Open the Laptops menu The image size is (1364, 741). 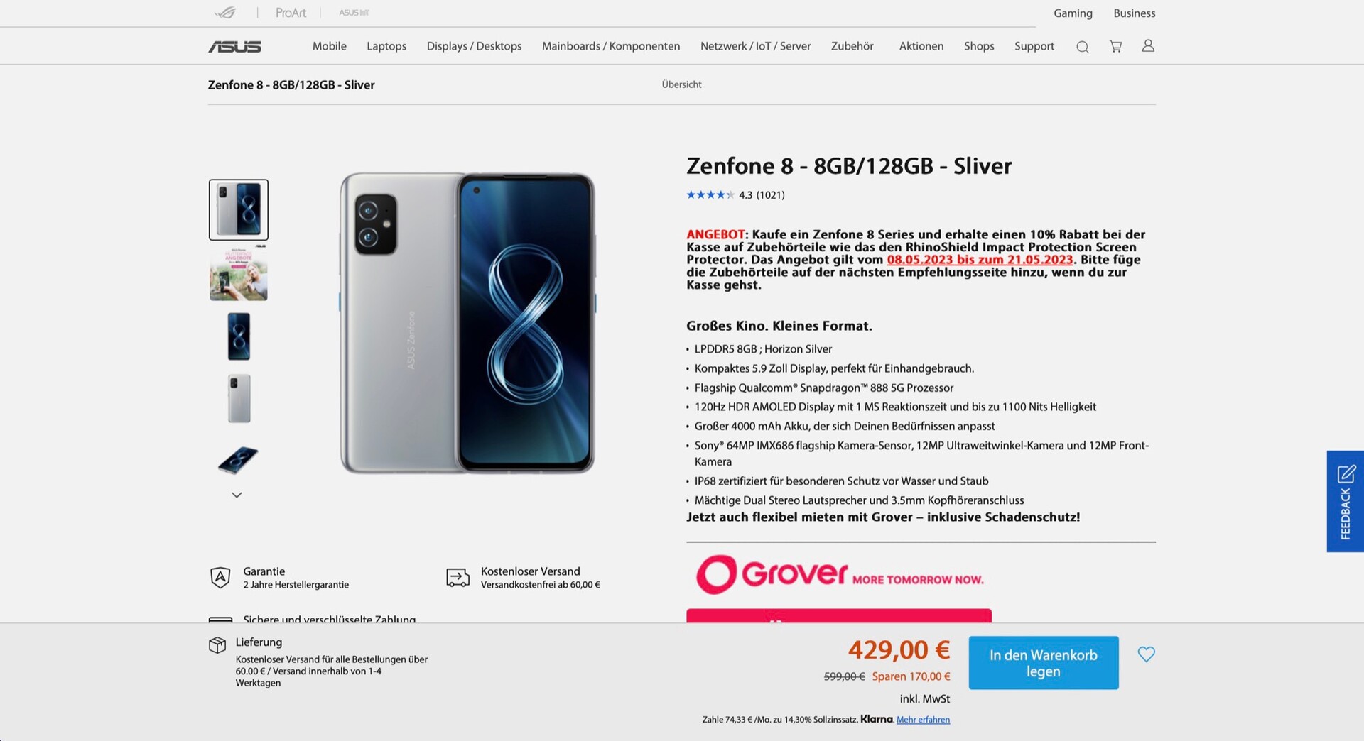click(x=386, y=46)
